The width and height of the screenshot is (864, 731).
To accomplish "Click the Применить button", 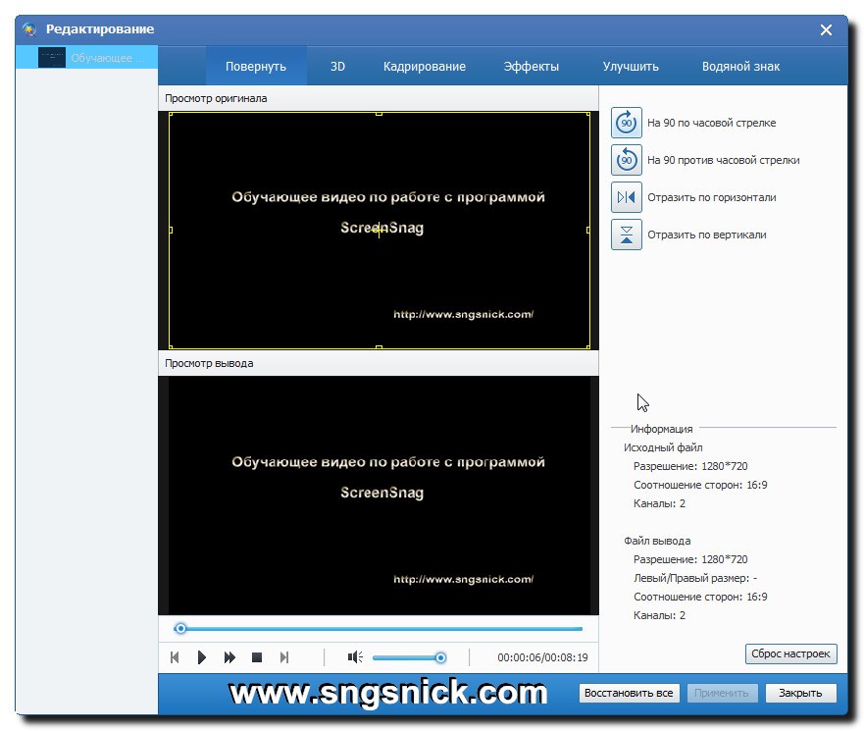I will pos(721,693).
